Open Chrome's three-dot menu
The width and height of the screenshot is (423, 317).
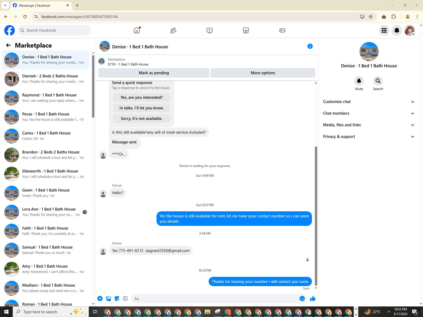coord(417,17)
